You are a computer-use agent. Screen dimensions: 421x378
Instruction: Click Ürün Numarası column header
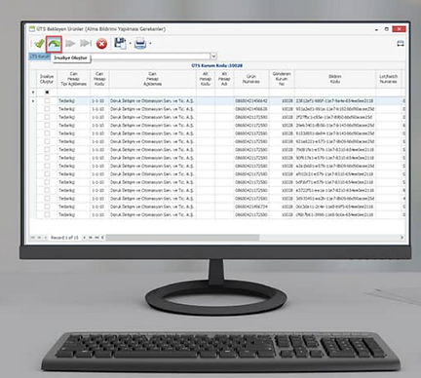pos(251,79)
